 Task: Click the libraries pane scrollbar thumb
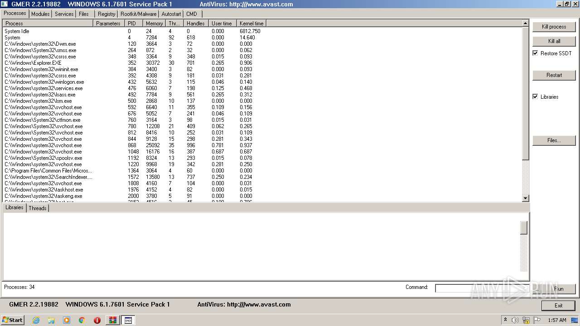tap(524, 228)
